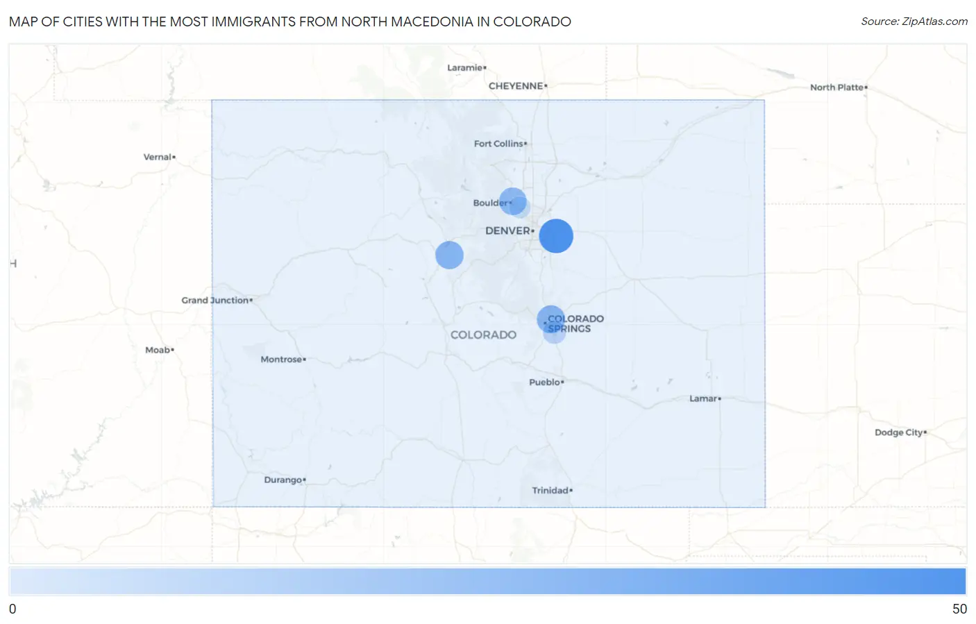The image size is (976, 624).
Task: Click the Montrose label
Action: pyautogui.click(x=281, y=360)
